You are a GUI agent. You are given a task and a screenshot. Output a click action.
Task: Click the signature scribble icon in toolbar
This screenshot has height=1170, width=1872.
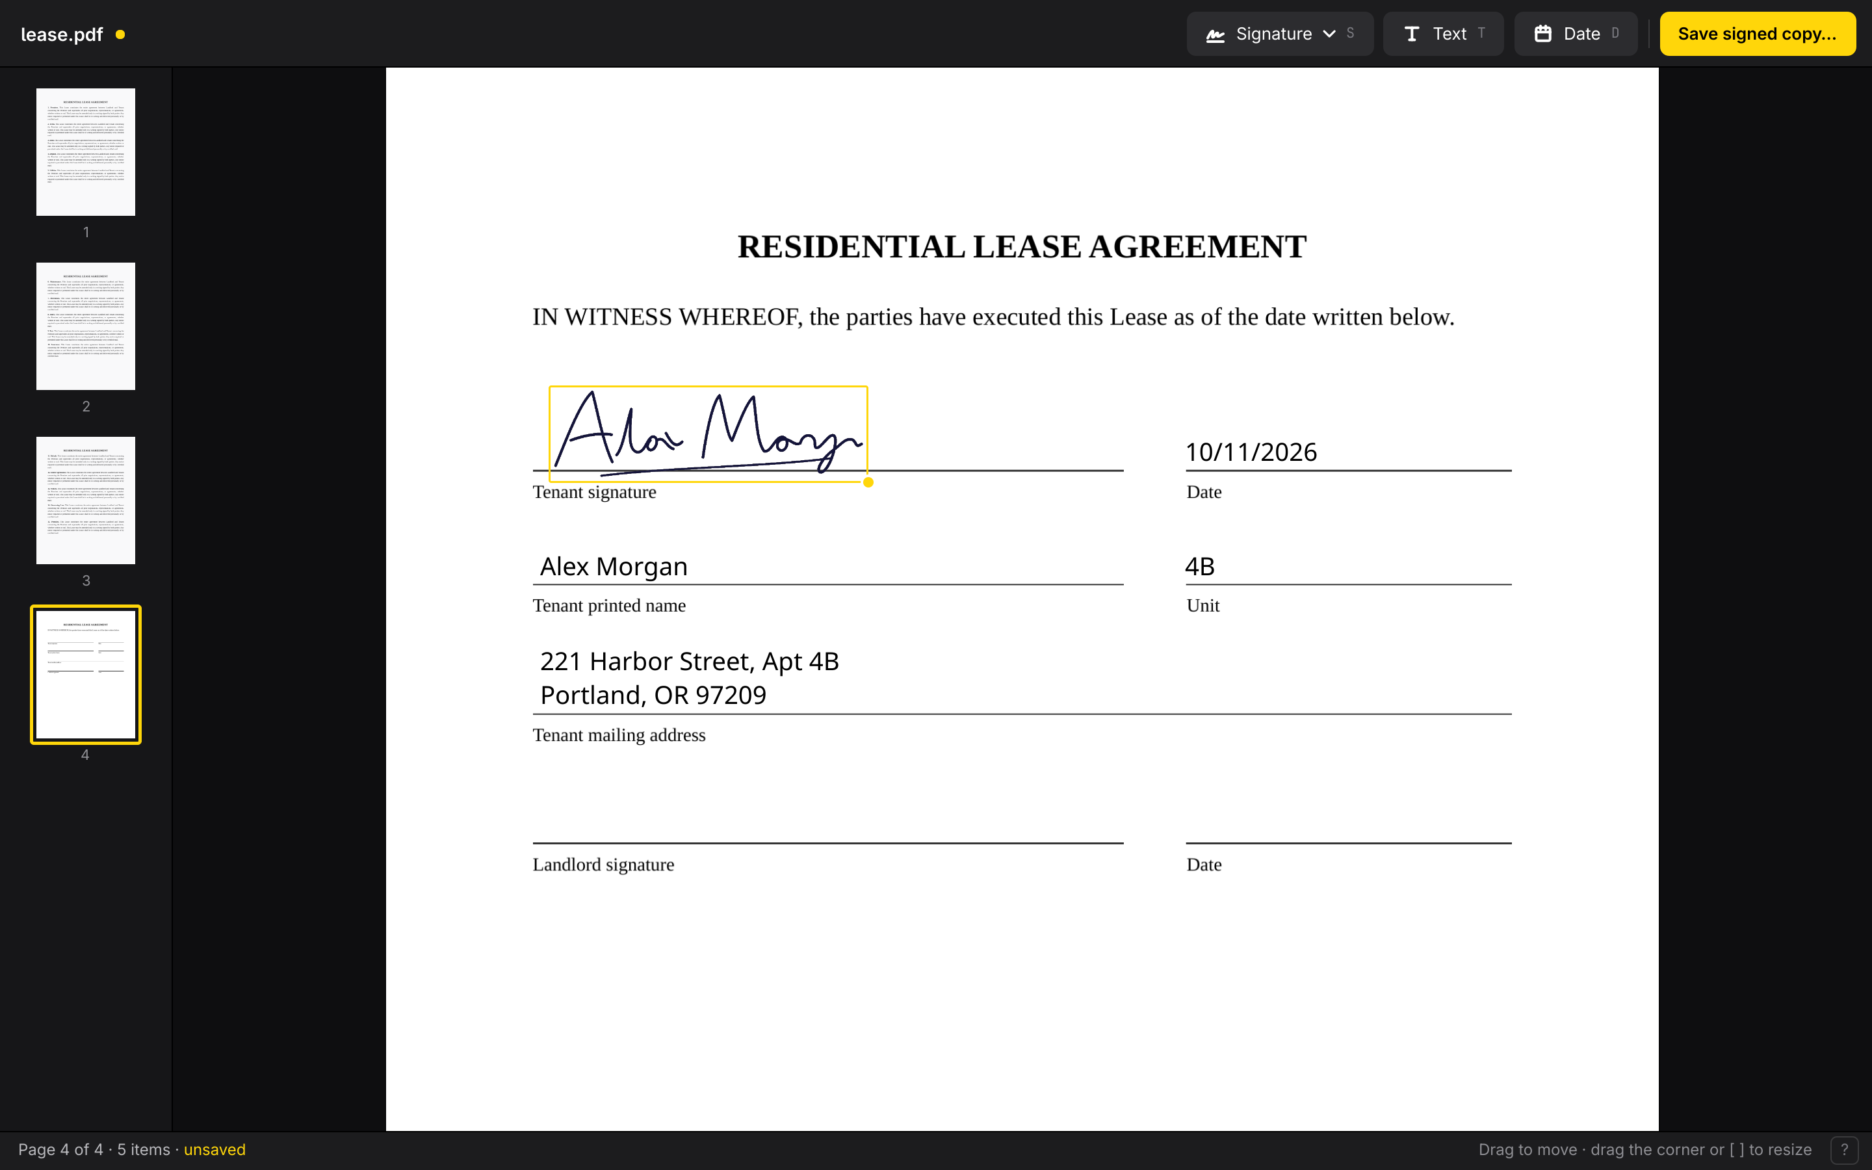pyautogui.click(x=1215, y=34)
